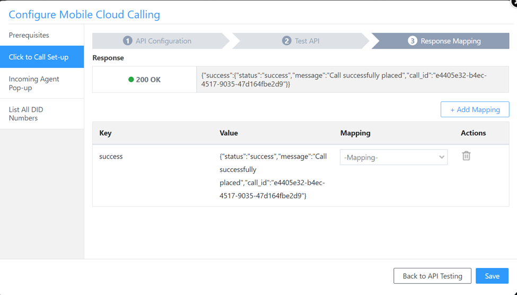Click the + Add Mapping button
This screenshot has height=295, width=517.
point(475,109)
